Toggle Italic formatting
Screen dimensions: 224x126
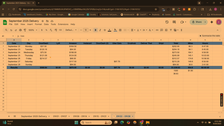click(100, 30)
